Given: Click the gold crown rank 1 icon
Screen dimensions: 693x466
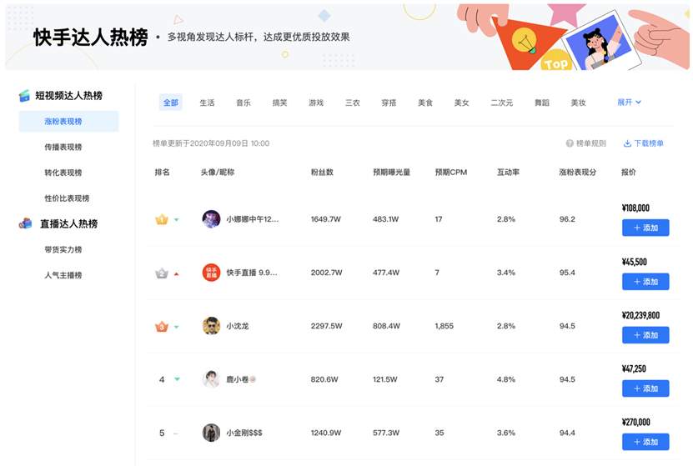Looking at the screenshot, I should (x=162, y=219).
